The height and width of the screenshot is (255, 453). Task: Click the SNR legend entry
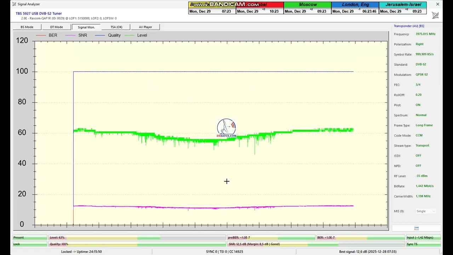[76, 35]
